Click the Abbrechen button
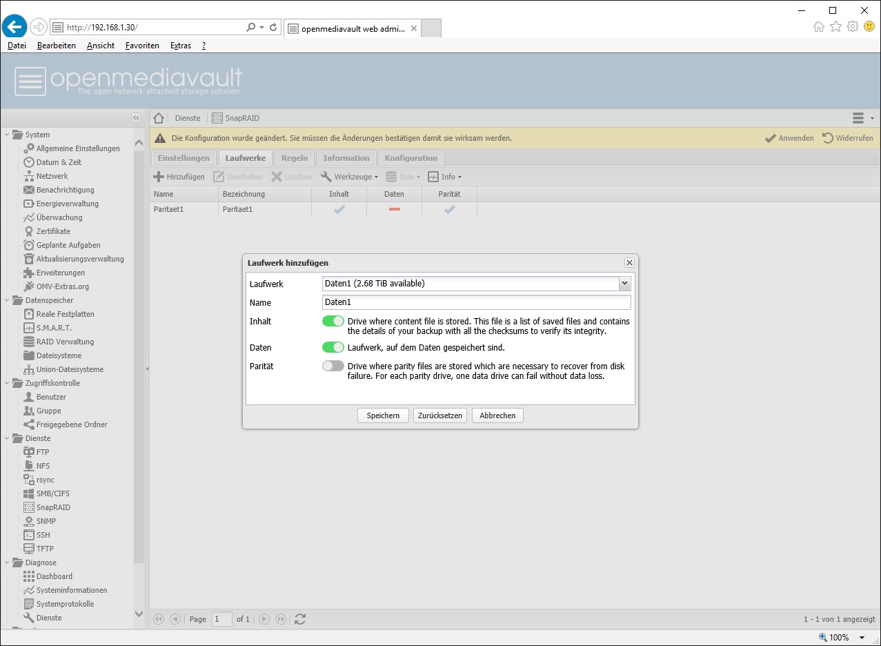Screen dimensions: 881x646 (497, 415)
